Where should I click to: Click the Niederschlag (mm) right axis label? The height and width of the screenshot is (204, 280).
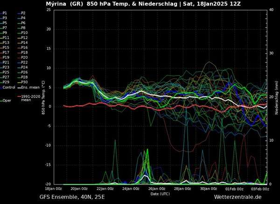pos(277,97)
